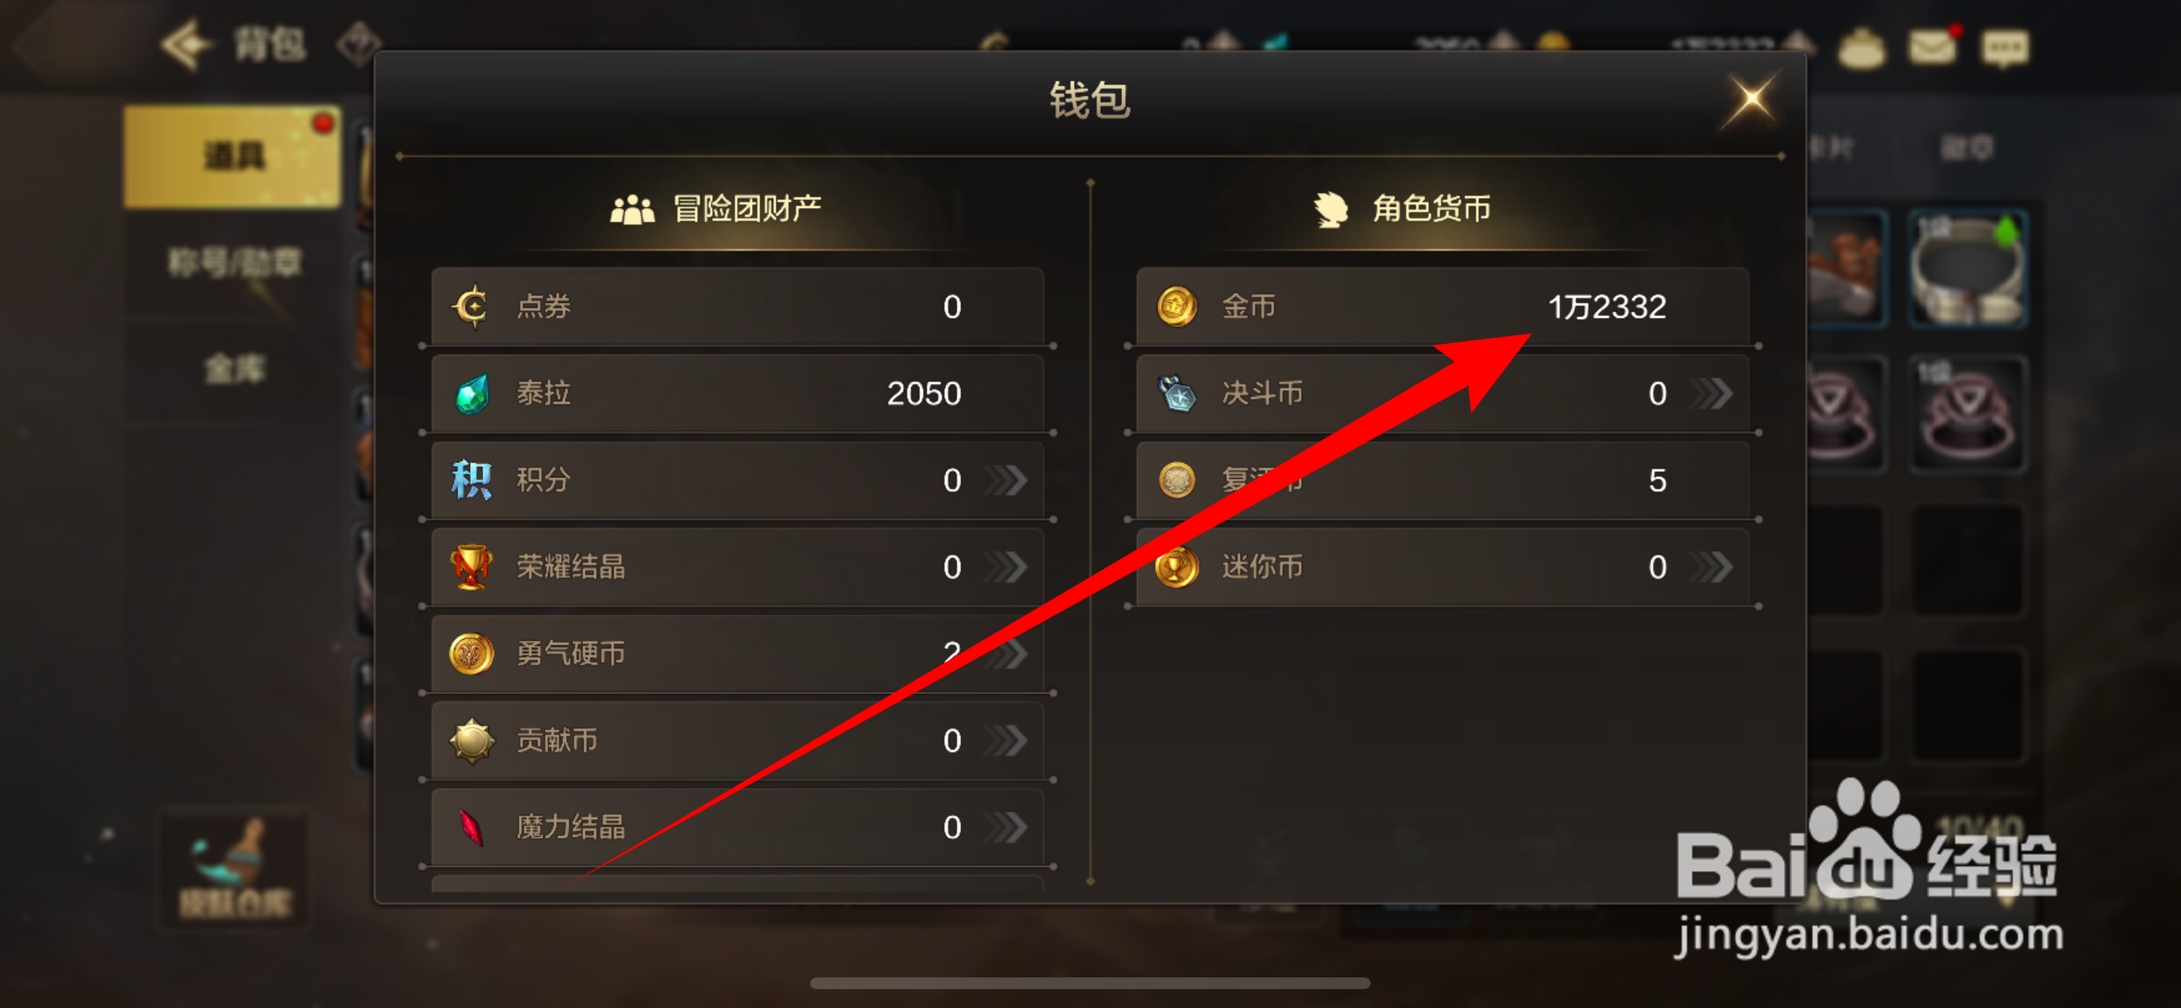Screen dimensions: 2181x1008
Task: Click the red 魔力结晶 crystal icon
Action: tap(471, 827)
